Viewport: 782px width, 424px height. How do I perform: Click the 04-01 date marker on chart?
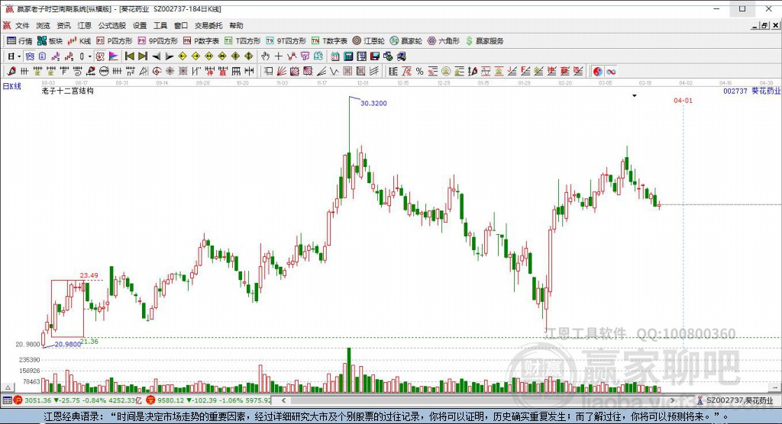pos(683,101)
